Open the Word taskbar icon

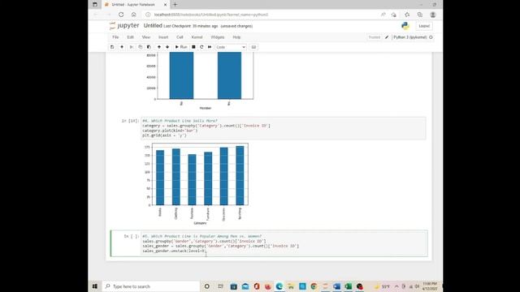coord(336,286)
